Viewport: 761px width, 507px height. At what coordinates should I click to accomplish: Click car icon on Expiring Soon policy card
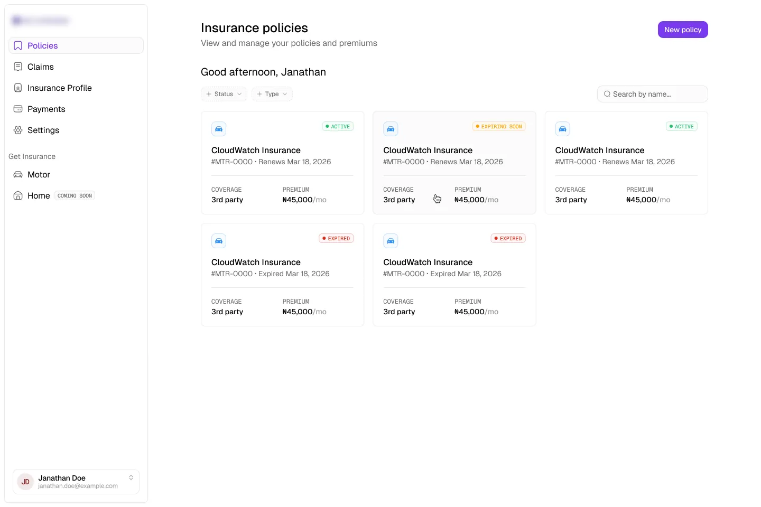pos(391,129)
